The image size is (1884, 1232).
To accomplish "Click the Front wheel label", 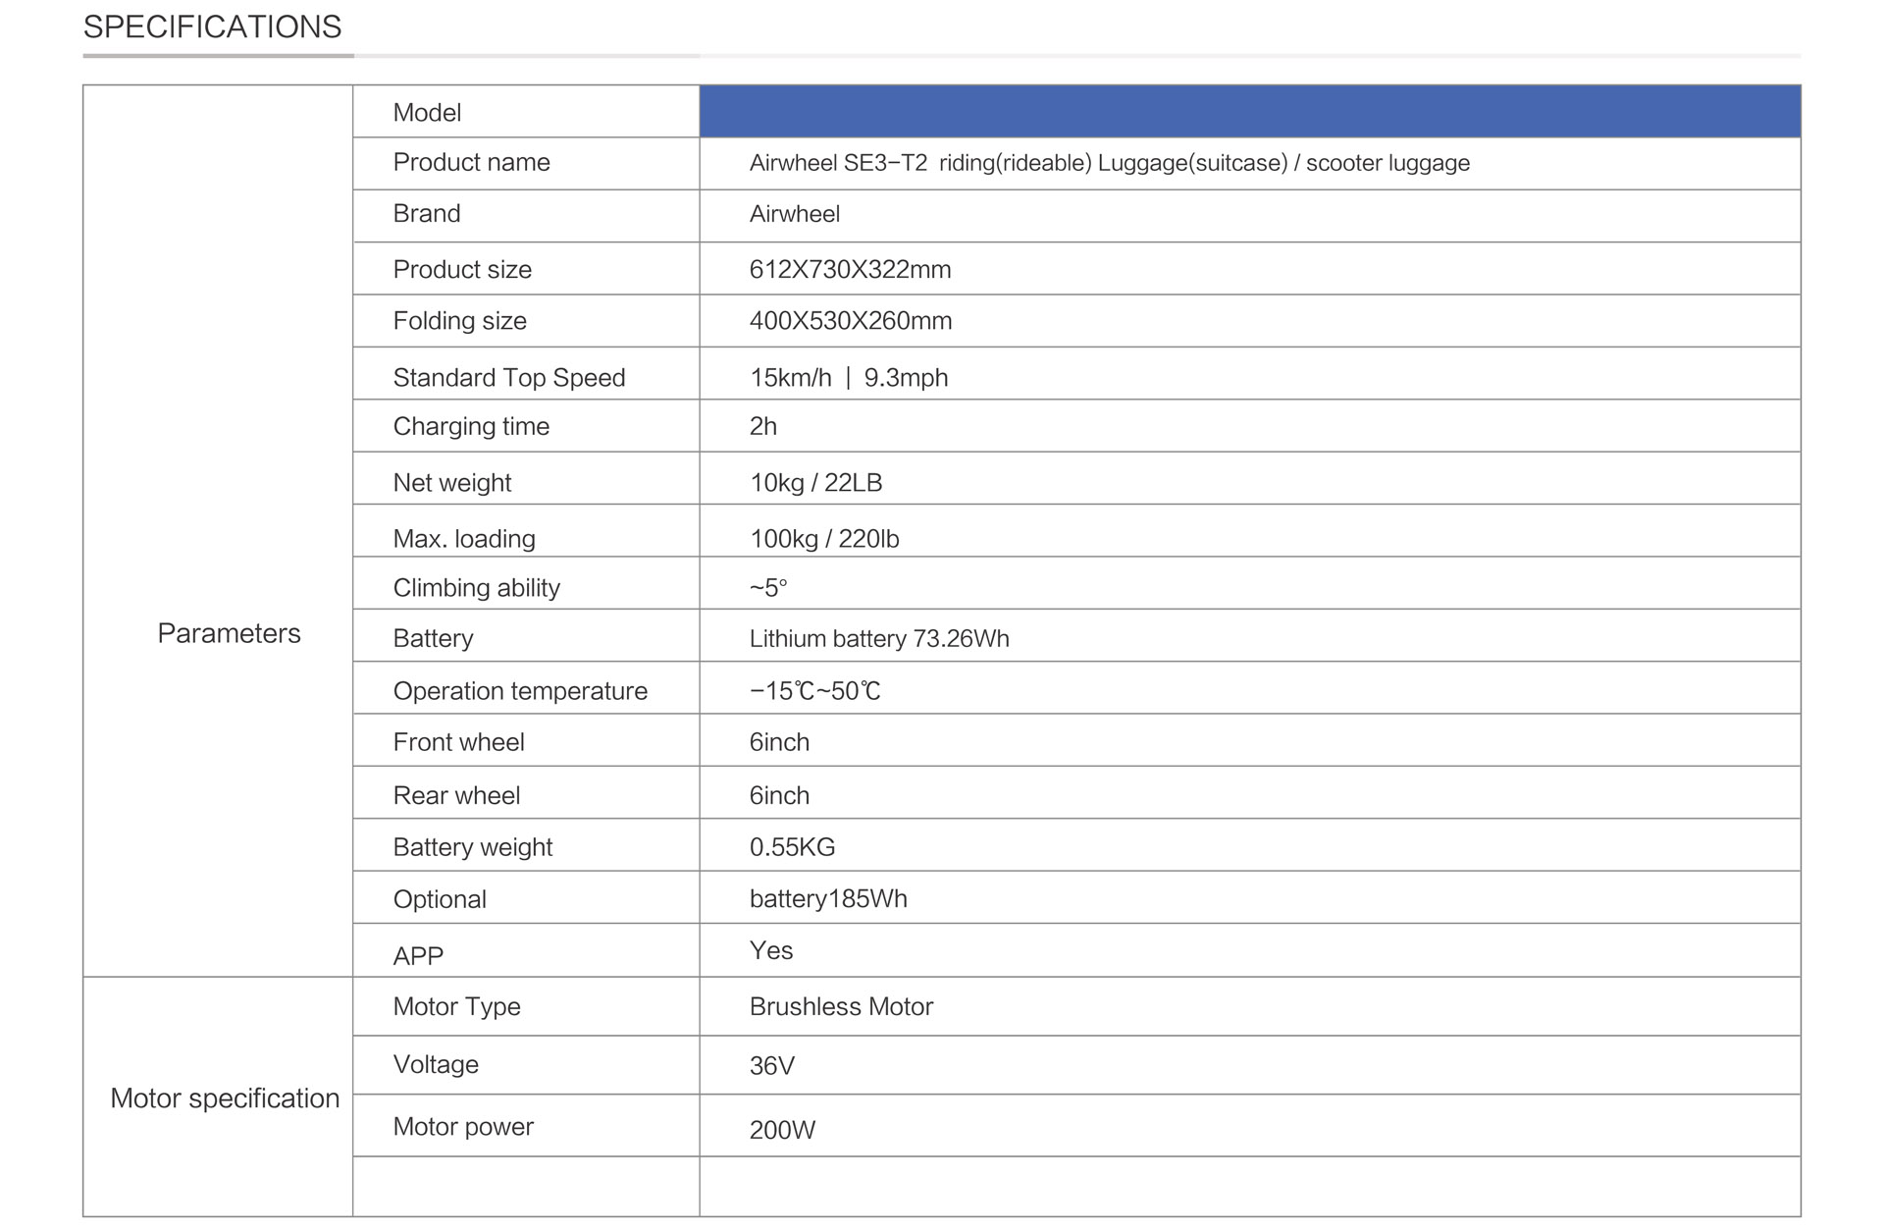I will tap(458, 742).
